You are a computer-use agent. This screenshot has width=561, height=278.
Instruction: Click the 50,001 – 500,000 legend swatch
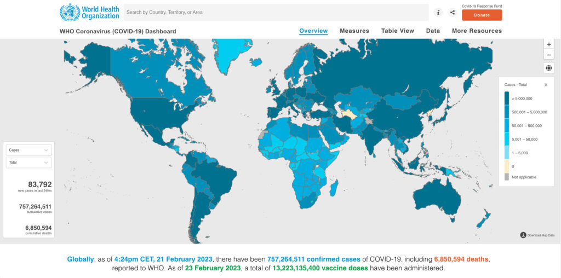tap(507, 125)
